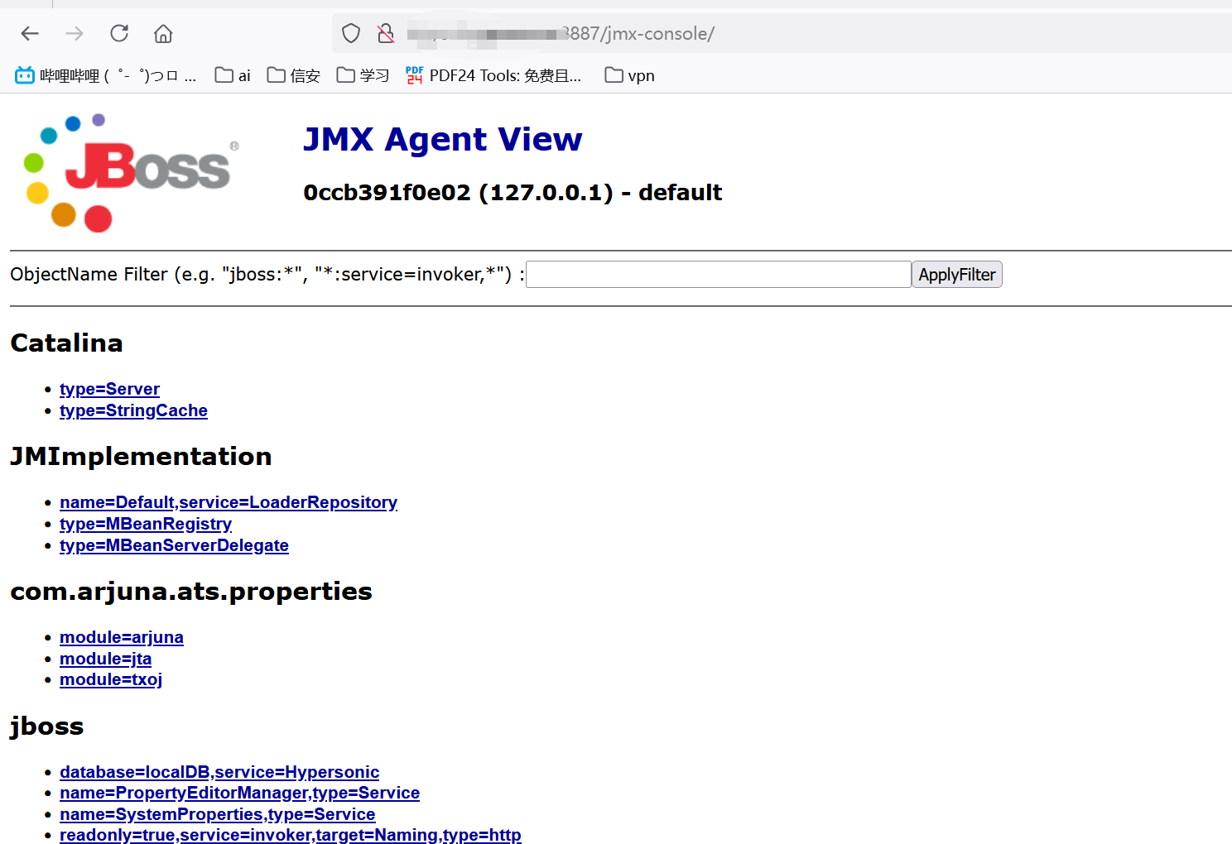Open the bilibili bookmark
The image size is (1232, 844).
(106, 75)
